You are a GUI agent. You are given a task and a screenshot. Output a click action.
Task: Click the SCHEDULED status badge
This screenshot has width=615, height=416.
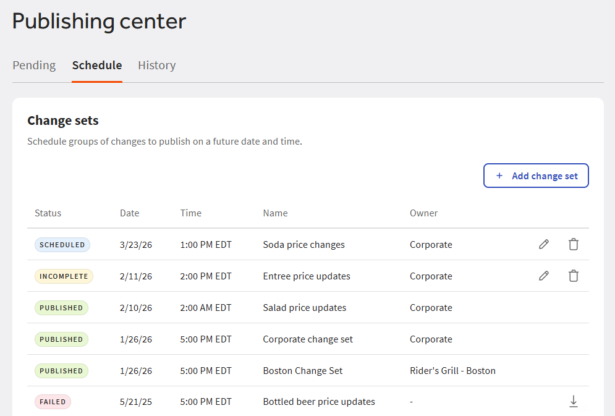(x=62, y=244)
